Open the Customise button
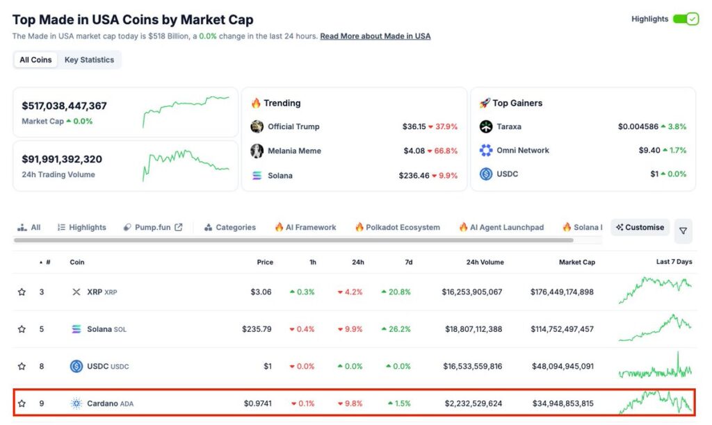The image size is (712, 425). 640,227
